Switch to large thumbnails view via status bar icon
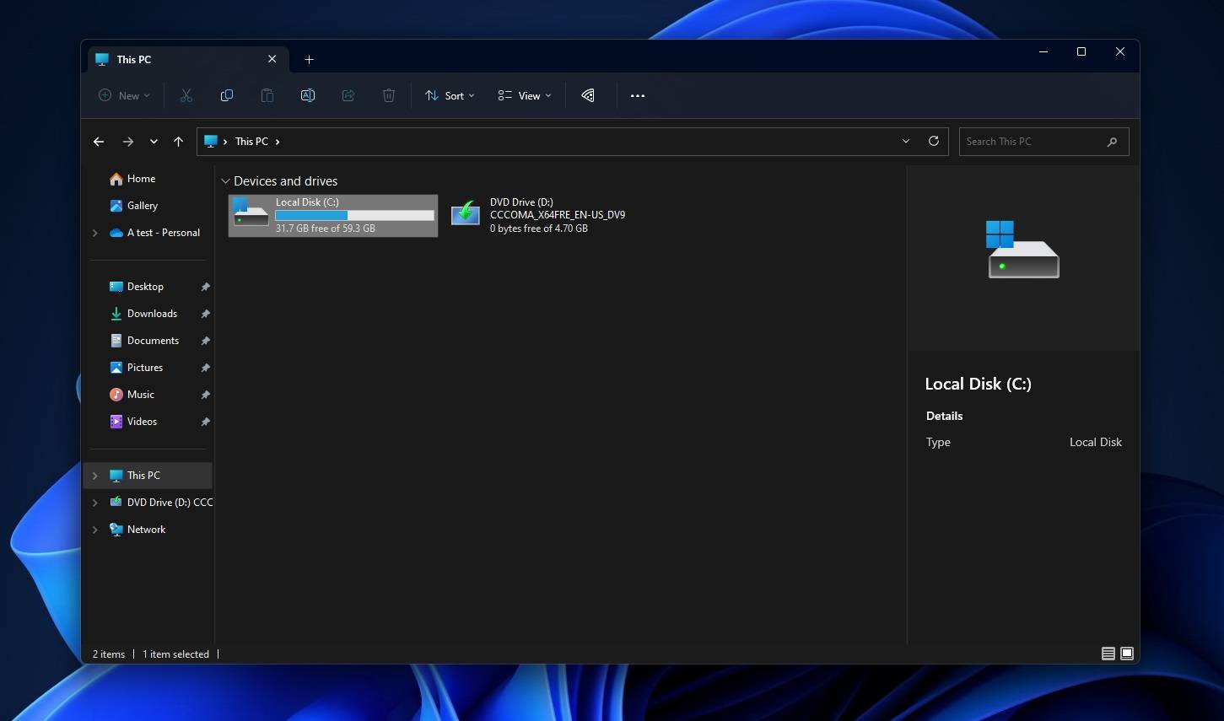This screenshot has width=1224, height=721. pos(1127,653)
